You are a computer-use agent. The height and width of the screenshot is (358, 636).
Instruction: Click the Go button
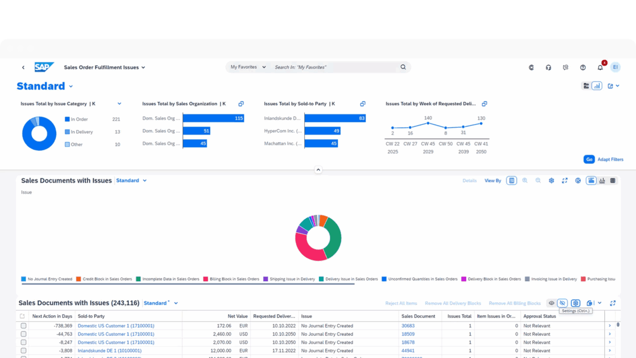coord(589,159)
